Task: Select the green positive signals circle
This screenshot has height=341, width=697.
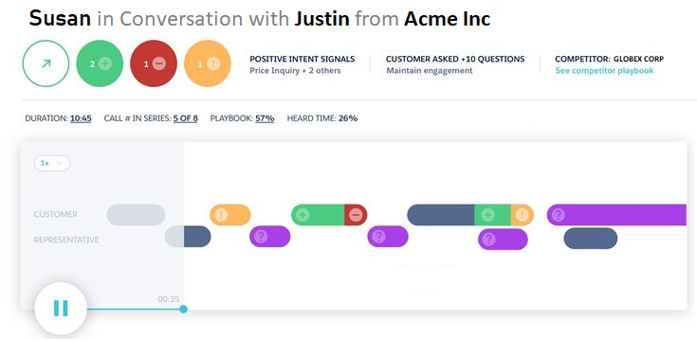Action: pos(100,63)
